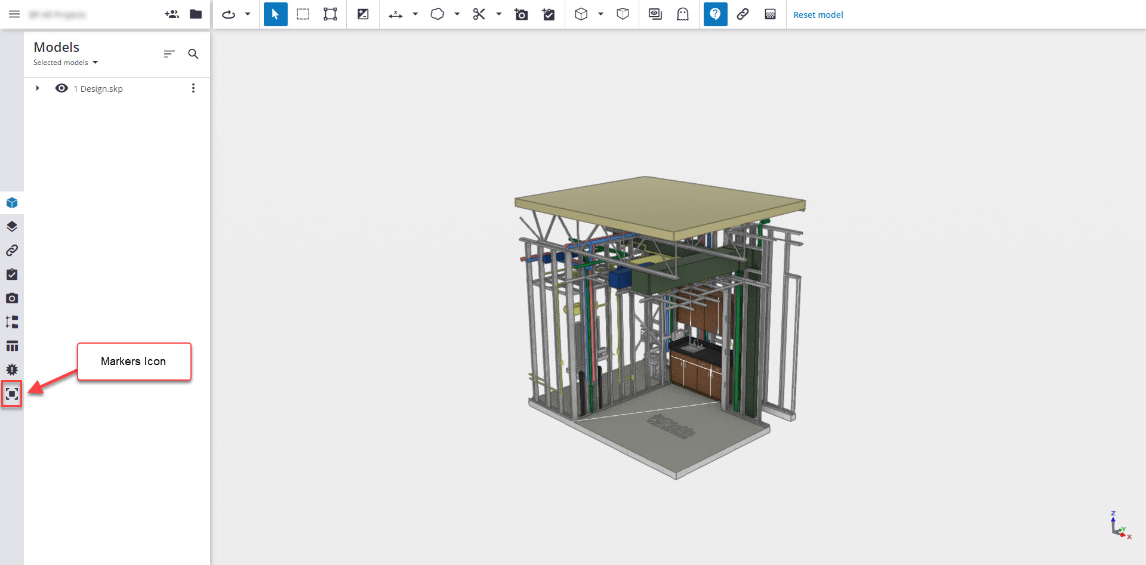Open the clash detection burst icon in sidebar
This screenshot has height=565, width=1146.
pyautogui.click(x=12, y=370)
